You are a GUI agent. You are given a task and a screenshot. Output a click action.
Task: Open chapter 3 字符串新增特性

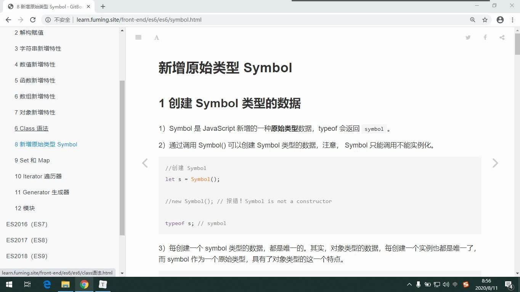[x=38, y=49]
